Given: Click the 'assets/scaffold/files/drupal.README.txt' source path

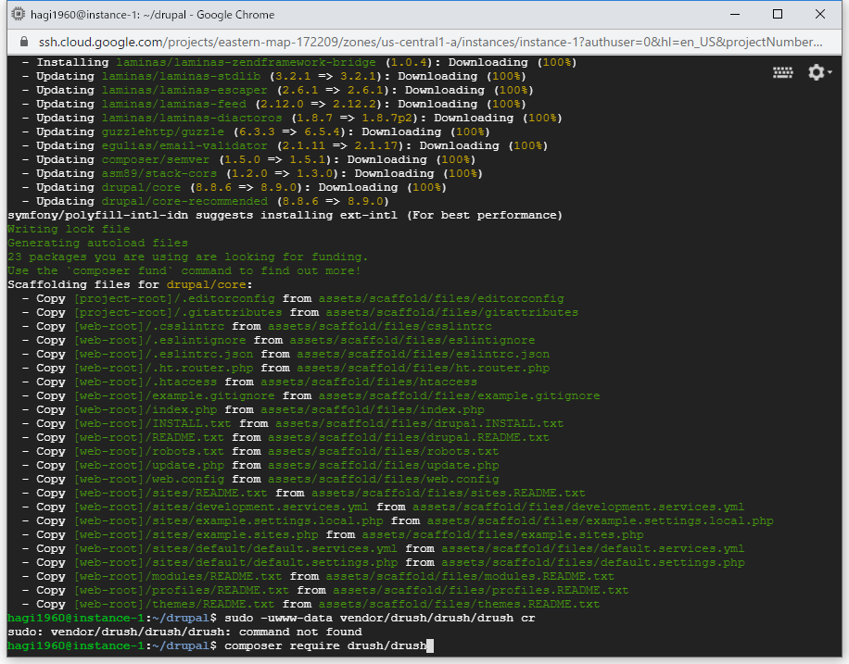Looking at the screenshot, I should pyautogui.click(x=408, y=437).
